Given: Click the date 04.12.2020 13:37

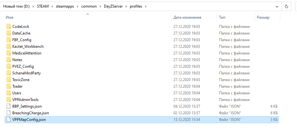Looking at the screenshot, I should (x=186, y=106).
